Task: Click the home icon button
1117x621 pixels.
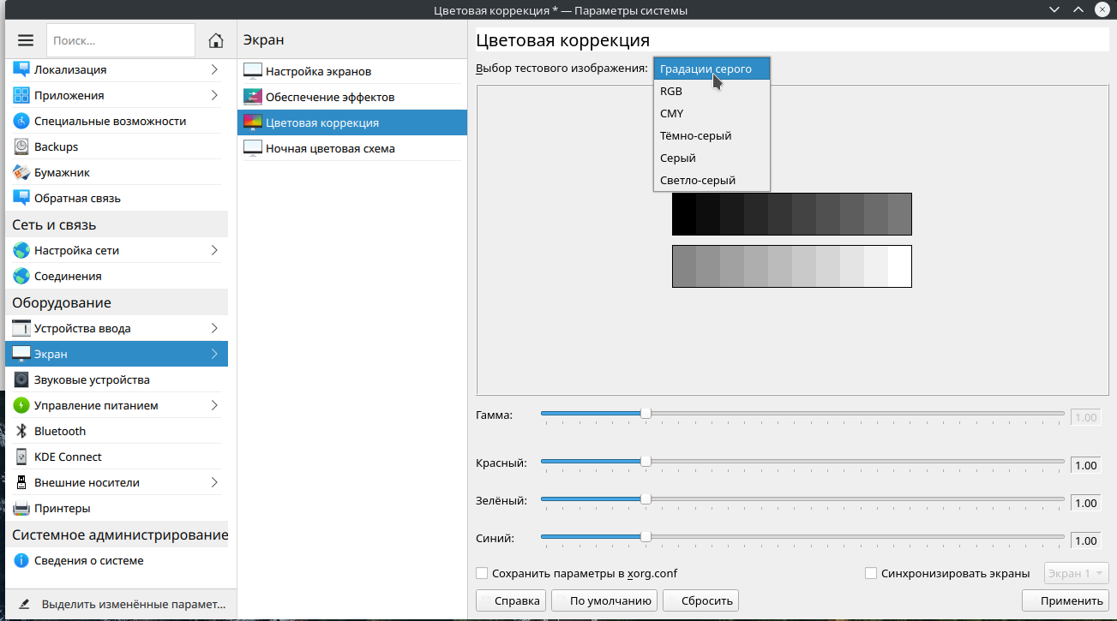Action: point(216,40)
